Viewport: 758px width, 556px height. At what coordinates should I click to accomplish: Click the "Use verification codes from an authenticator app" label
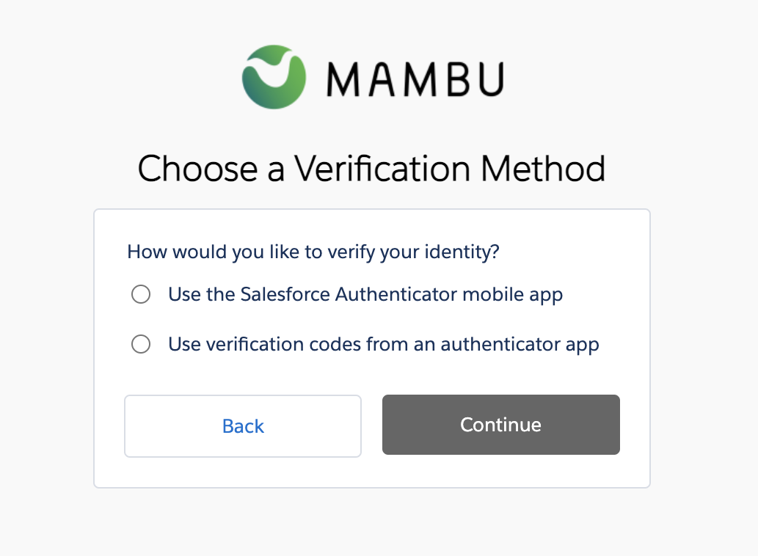(x=383, y=344)
